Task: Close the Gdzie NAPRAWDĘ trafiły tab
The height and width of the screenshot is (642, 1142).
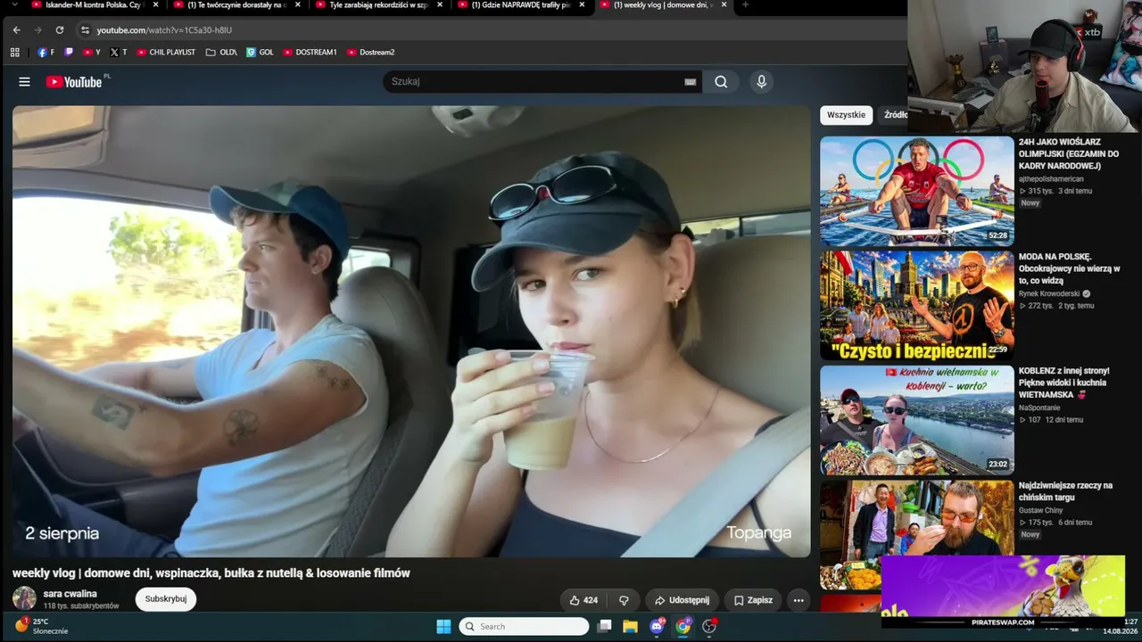Action: coord(582,5)
